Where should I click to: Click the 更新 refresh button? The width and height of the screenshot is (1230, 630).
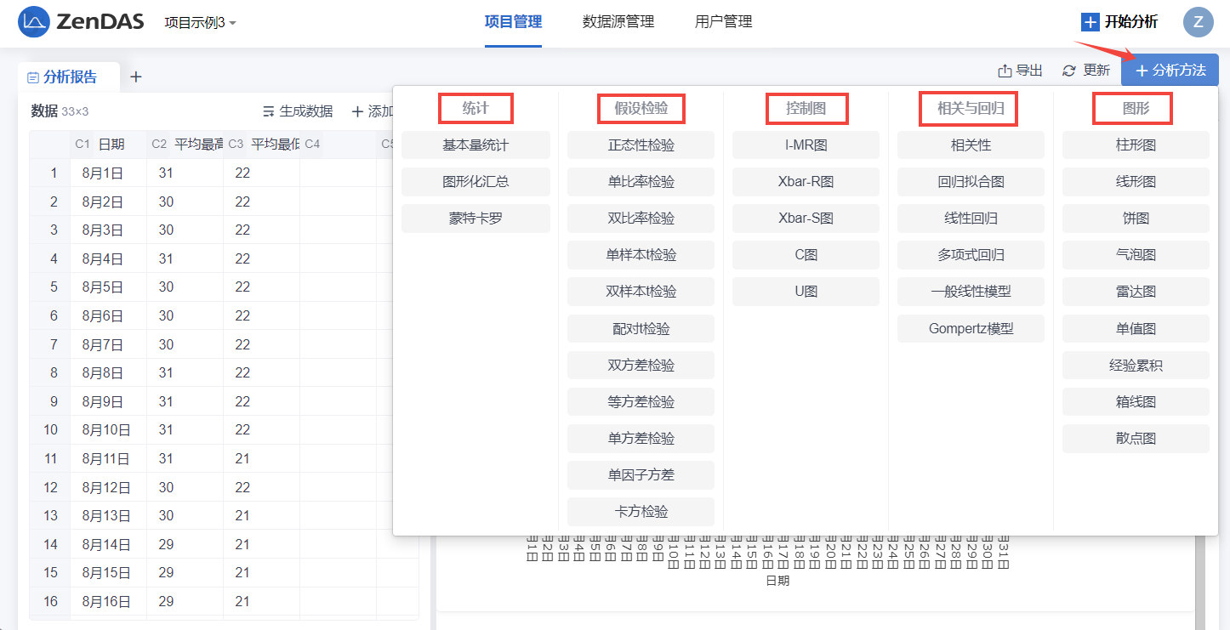coord(1086,71)
